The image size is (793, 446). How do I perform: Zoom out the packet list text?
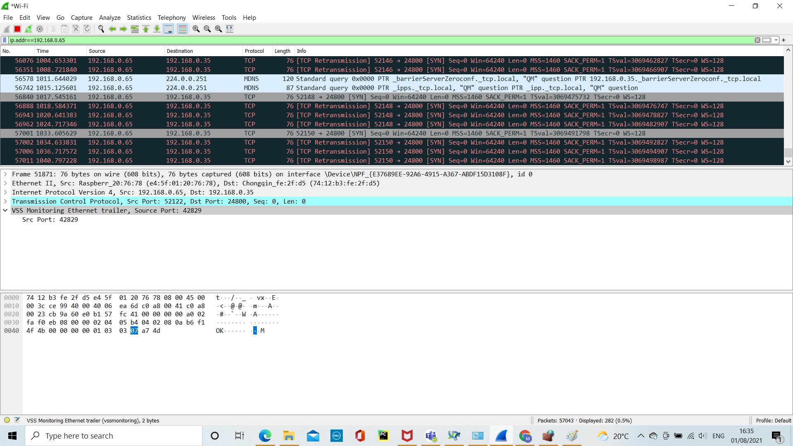click(x=208, y=29)
